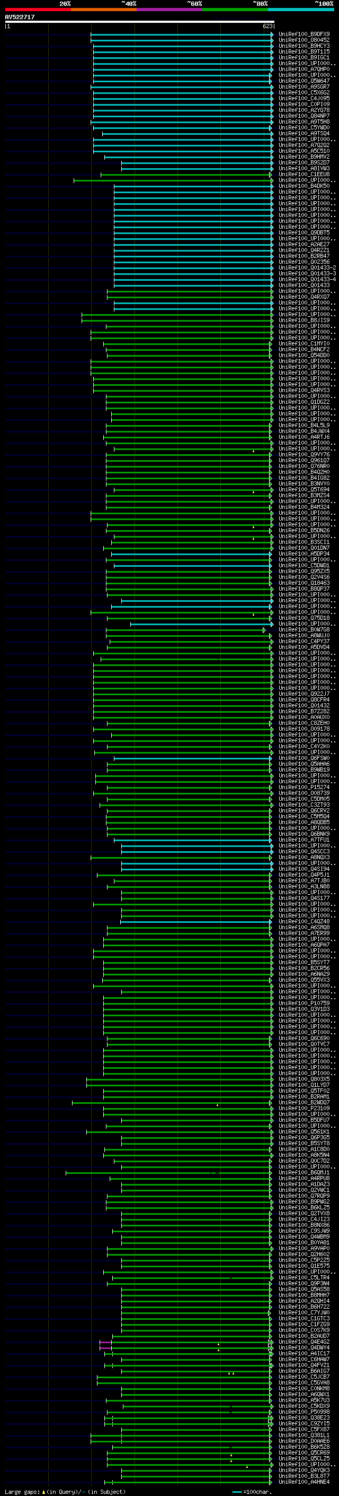Choose the UniRef100_A5C510 entry

point(304,151)
